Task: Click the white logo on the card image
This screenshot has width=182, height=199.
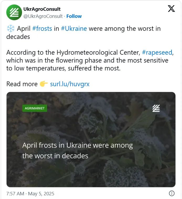Action: (156, 108)
